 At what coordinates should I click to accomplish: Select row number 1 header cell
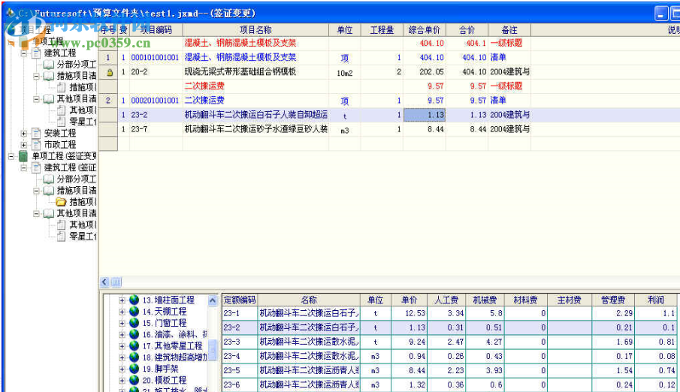(x=108, y=58)
